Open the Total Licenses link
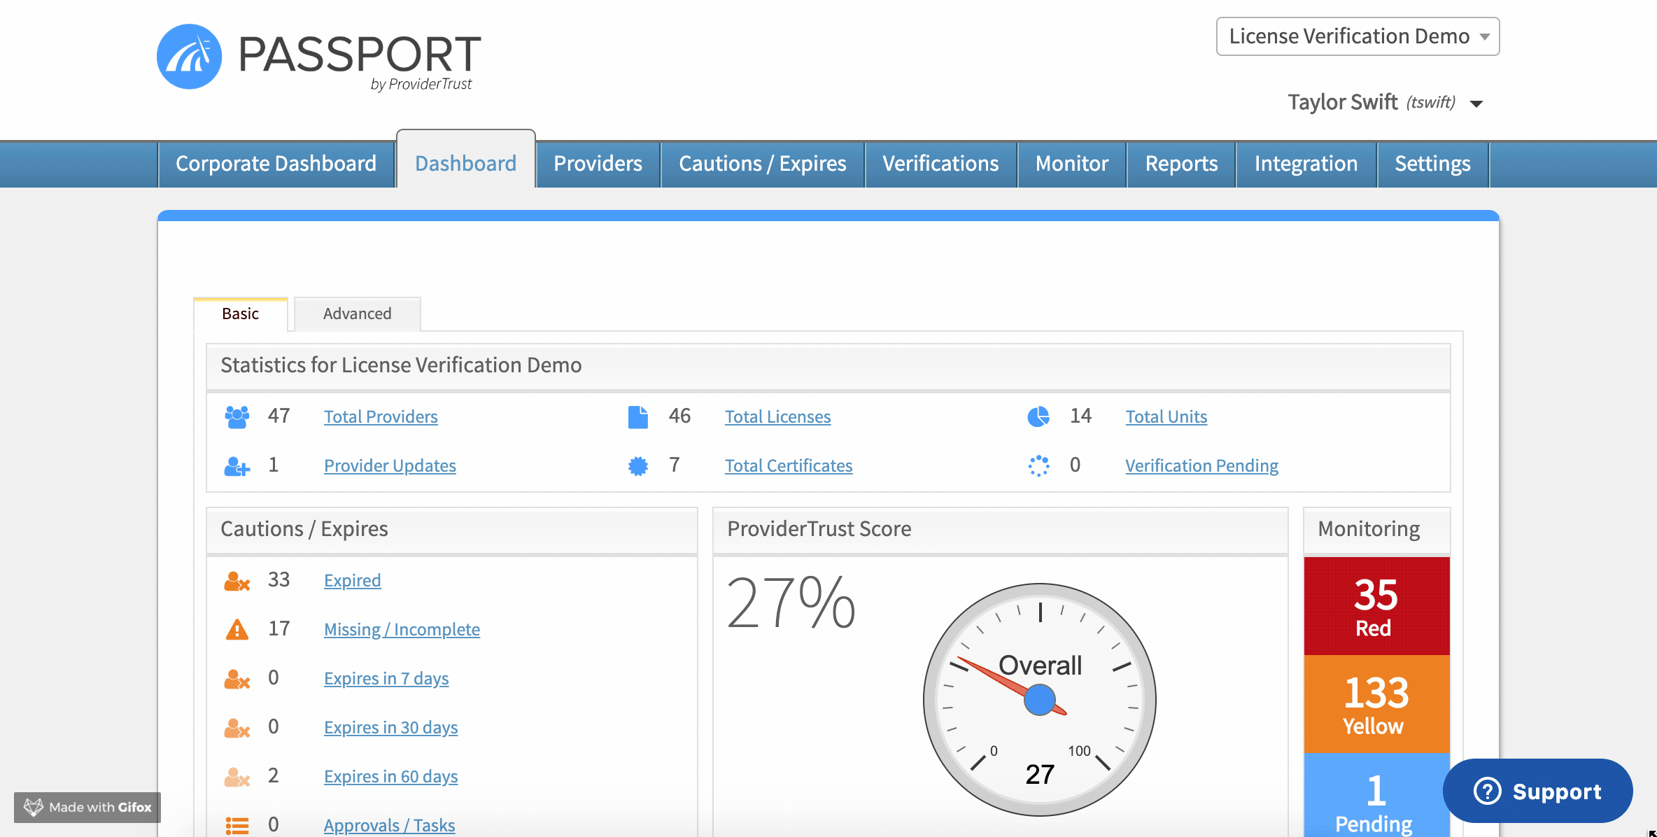1657x837 pixels. pos(777,417)
